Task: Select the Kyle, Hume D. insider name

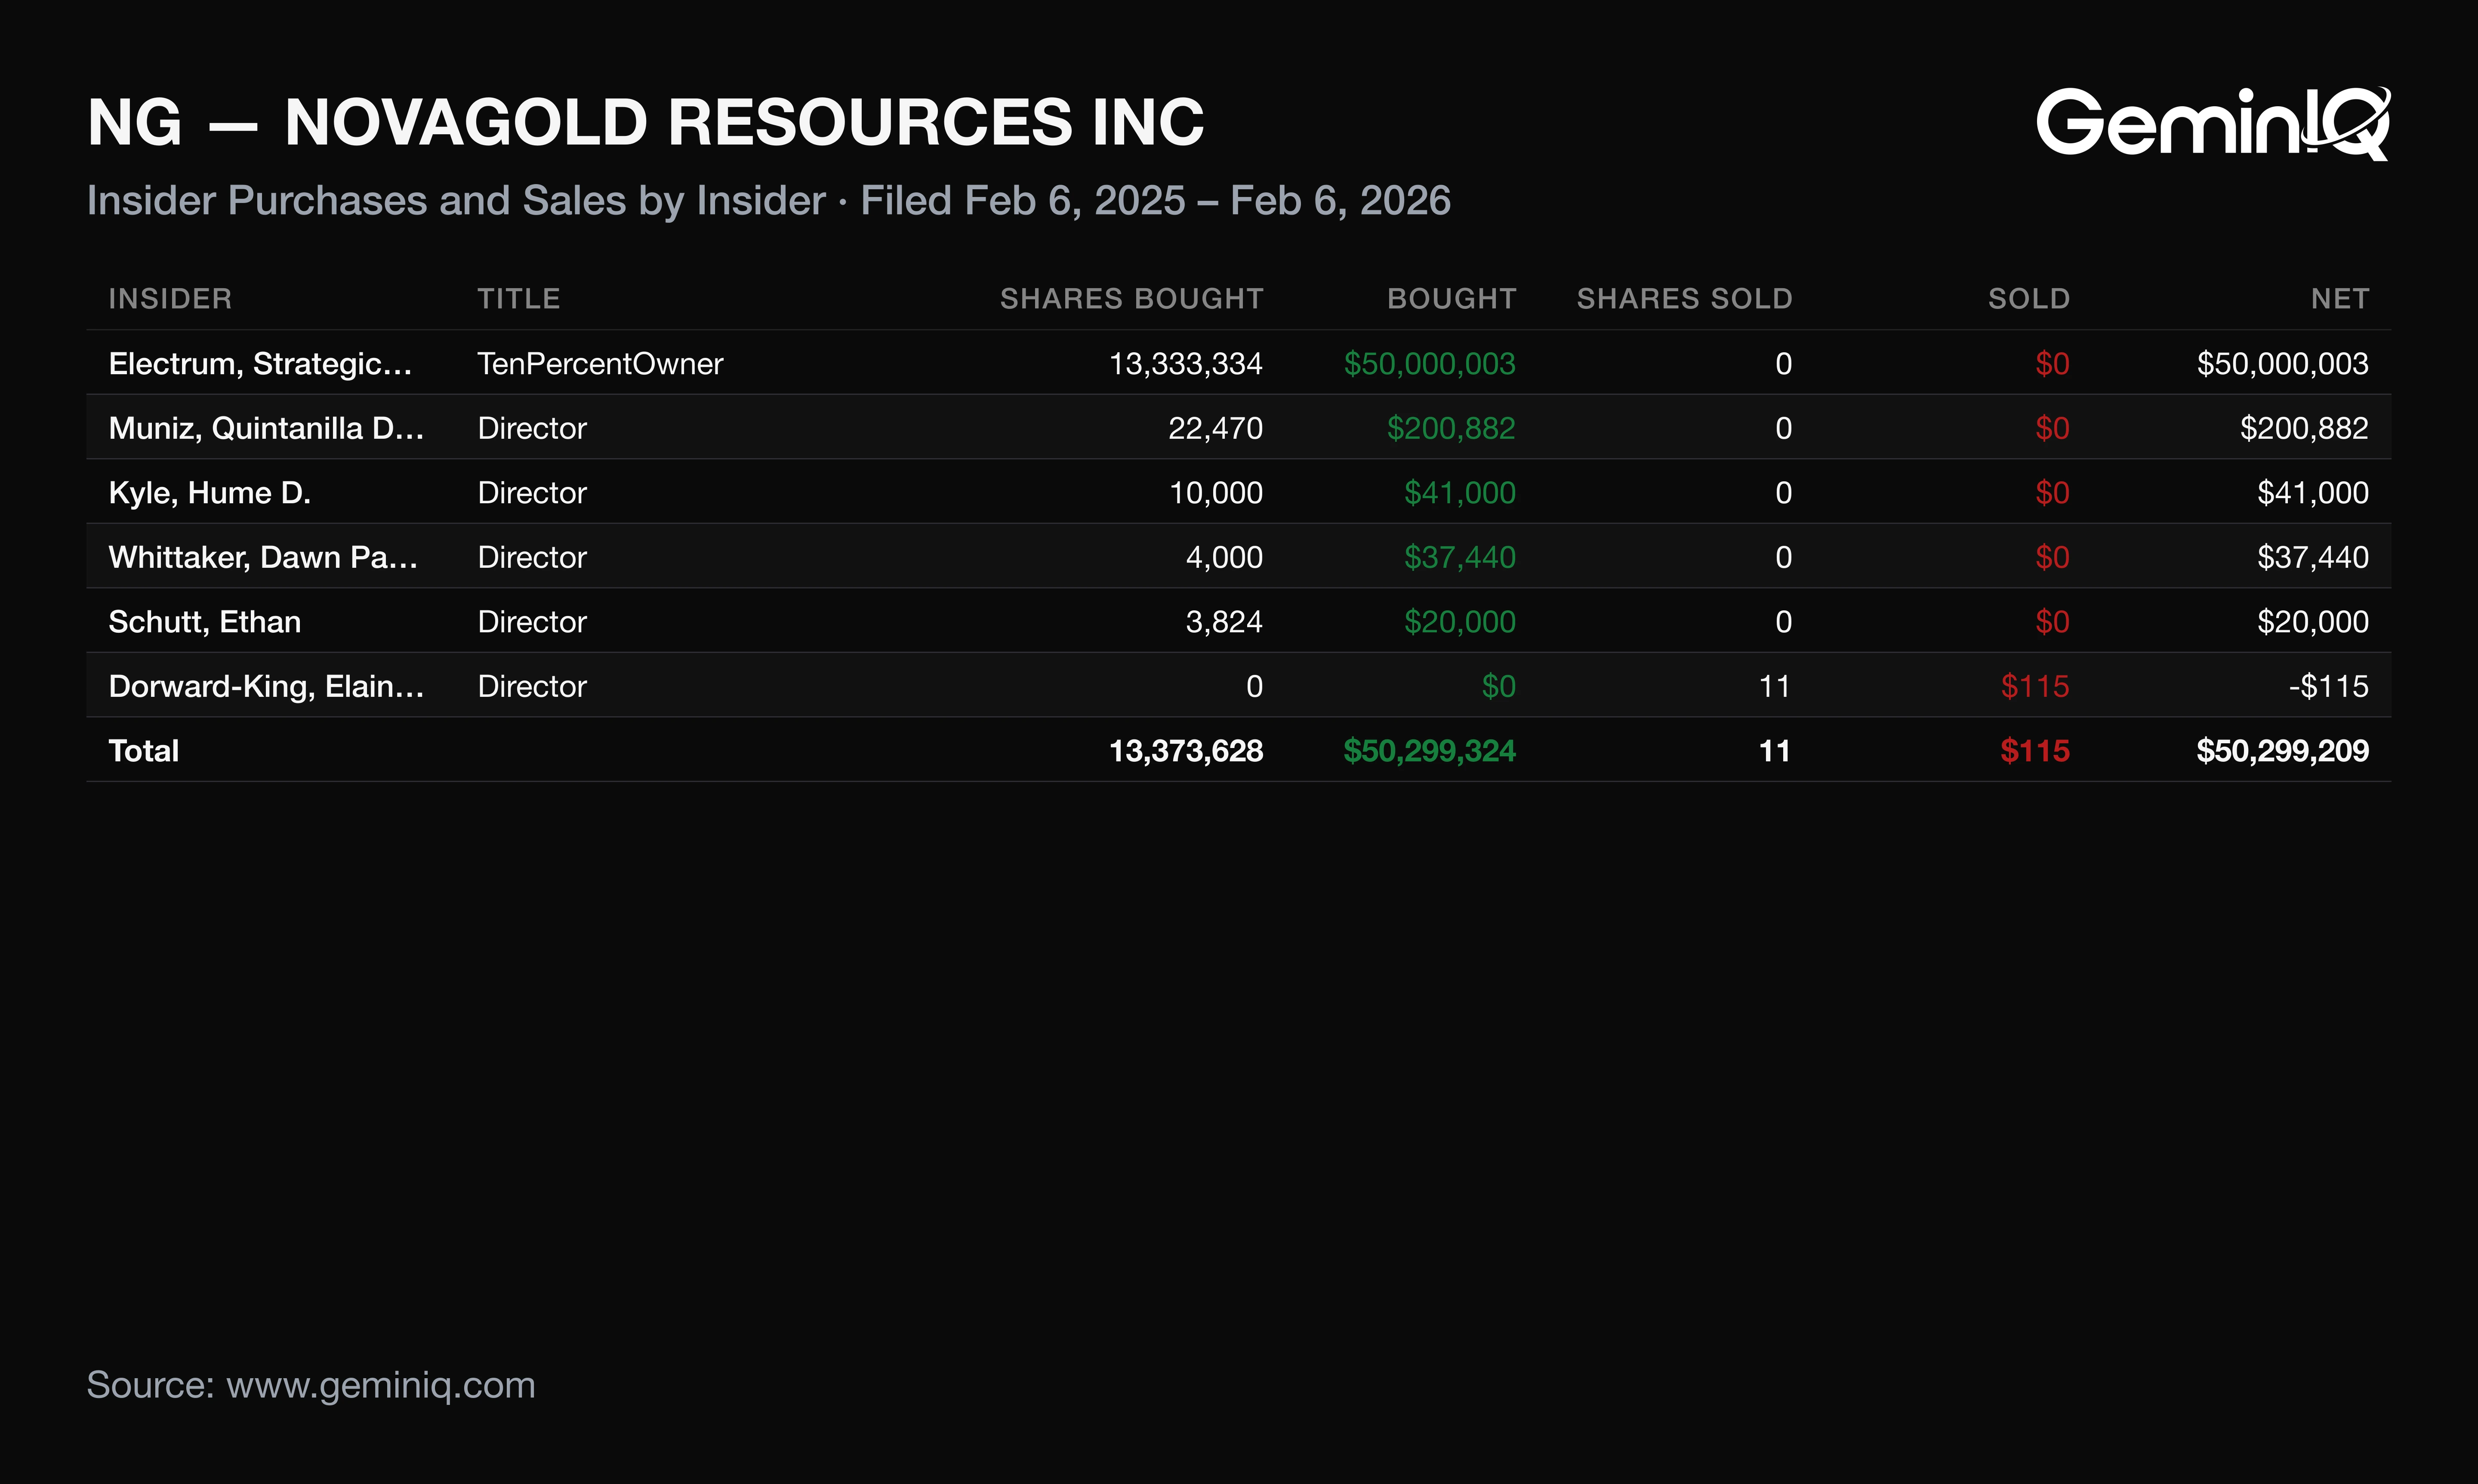Action: coord(210,492)
